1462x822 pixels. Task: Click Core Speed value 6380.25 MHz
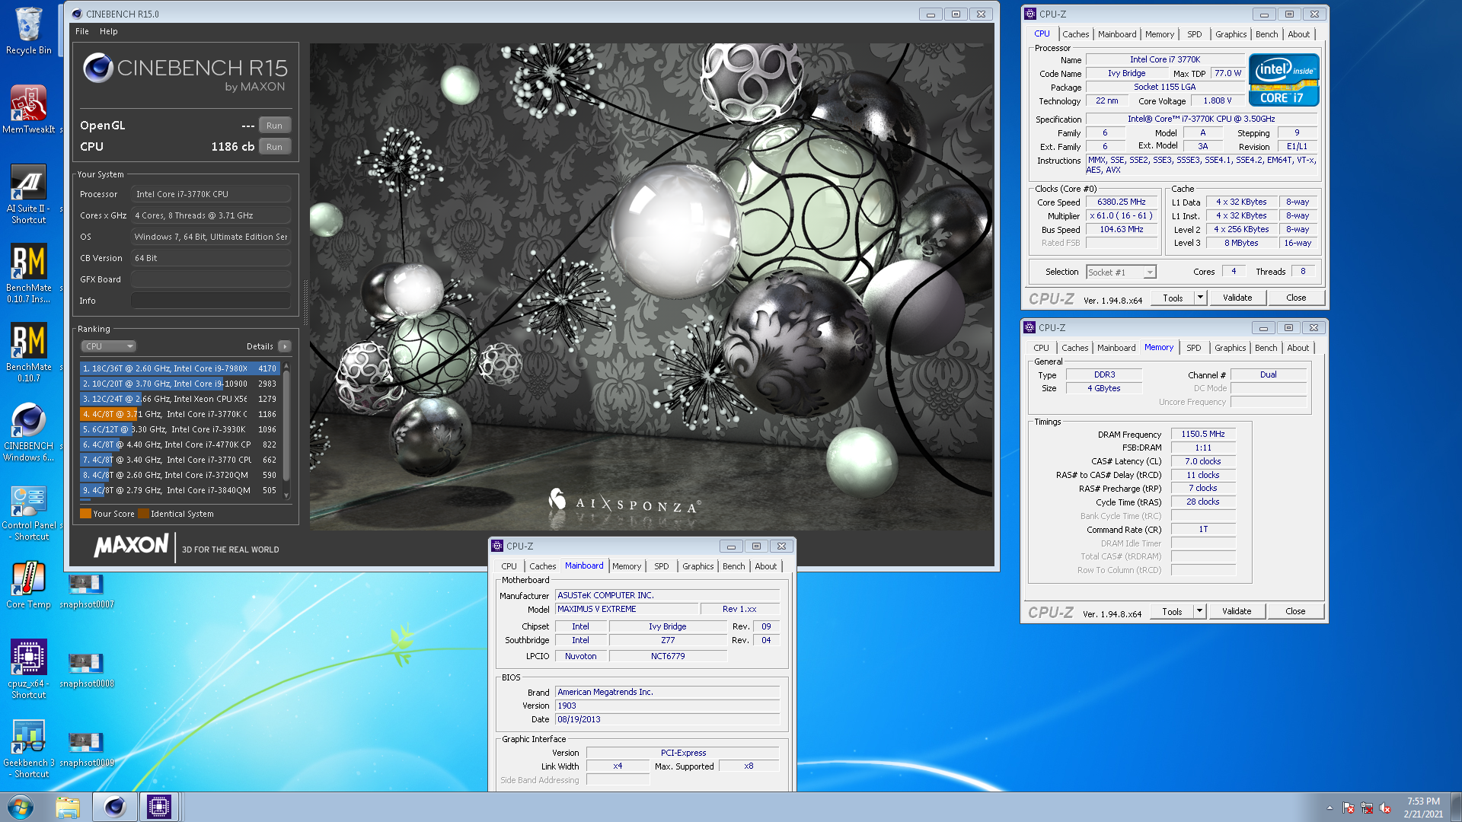[x=1121, y=202]
